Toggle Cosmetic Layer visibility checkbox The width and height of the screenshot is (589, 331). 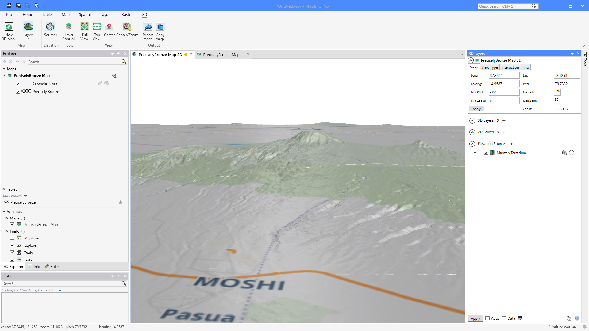coord(18,83)
